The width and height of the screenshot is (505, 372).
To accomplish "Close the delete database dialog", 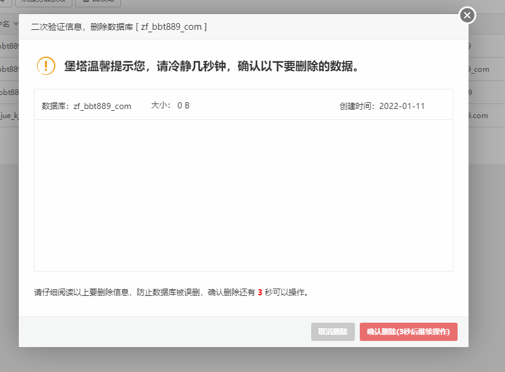I will [467, 15].
